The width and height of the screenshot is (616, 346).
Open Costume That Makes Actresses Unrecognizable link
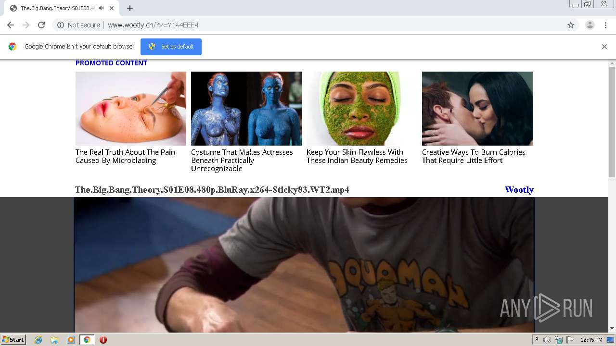[x=242, y=161]
